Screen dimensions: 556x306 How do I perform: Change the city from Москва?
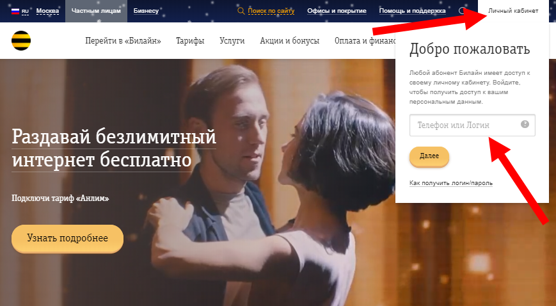point(47,11)
